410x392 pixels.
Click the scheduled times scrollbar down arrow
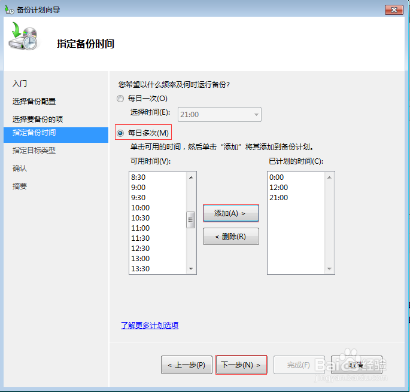[x=329, y=269]
